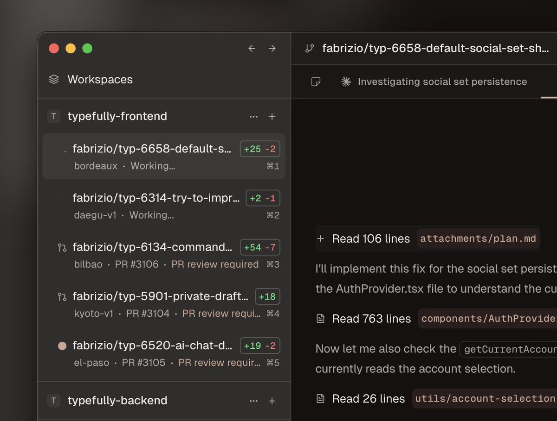Select fabrizio/typ-6658-default-s… workspace
Screen dimensions: 557x421
[164, 157]
